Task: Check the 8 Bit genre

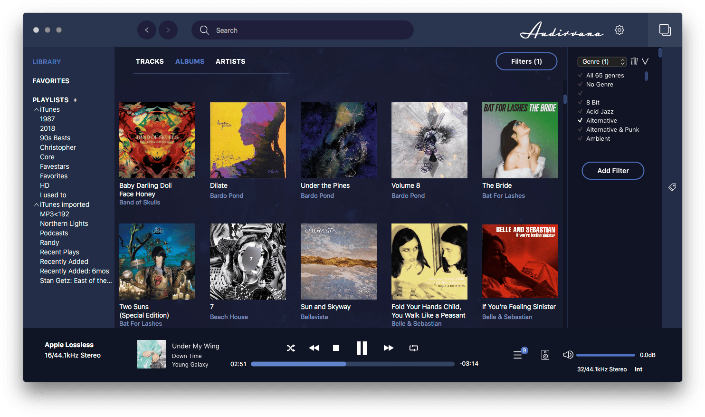Action: coord(580,102)
